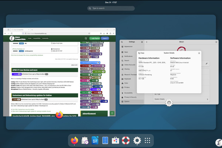The height and width of the screenshot is (148, 222).
Task: Click the green Login/Register button
Action: click(x=95, y=38)
